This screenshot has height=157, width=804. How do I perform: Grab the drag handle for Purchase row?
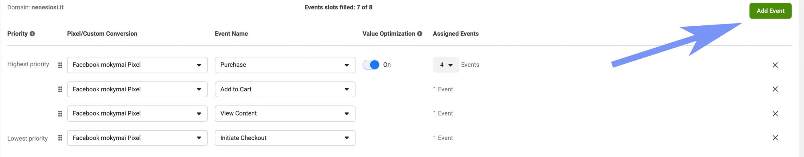point(60,65)
